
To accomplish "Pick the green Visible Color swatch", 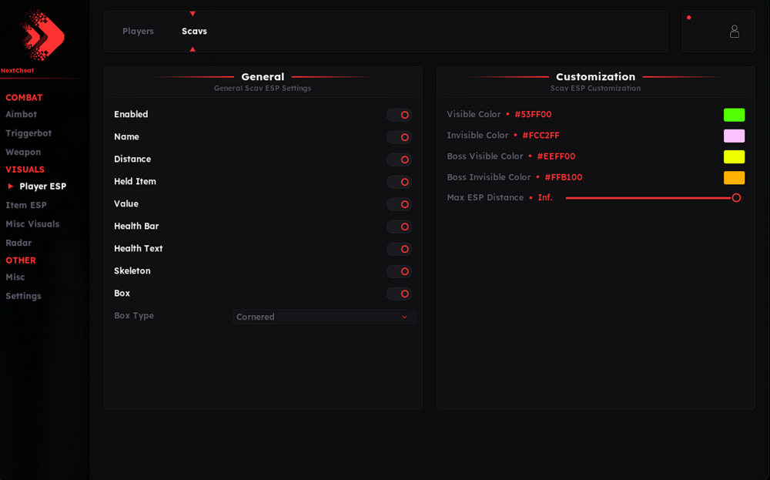I will [x=734, y=115].
